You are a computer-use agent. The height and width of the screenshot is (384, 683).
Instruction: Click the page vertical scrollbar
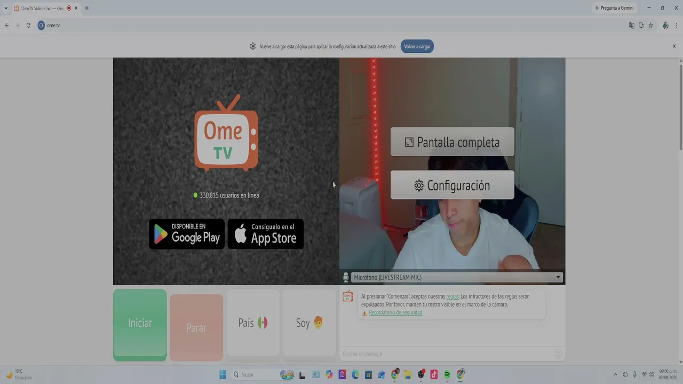click(x=680, y=107)
